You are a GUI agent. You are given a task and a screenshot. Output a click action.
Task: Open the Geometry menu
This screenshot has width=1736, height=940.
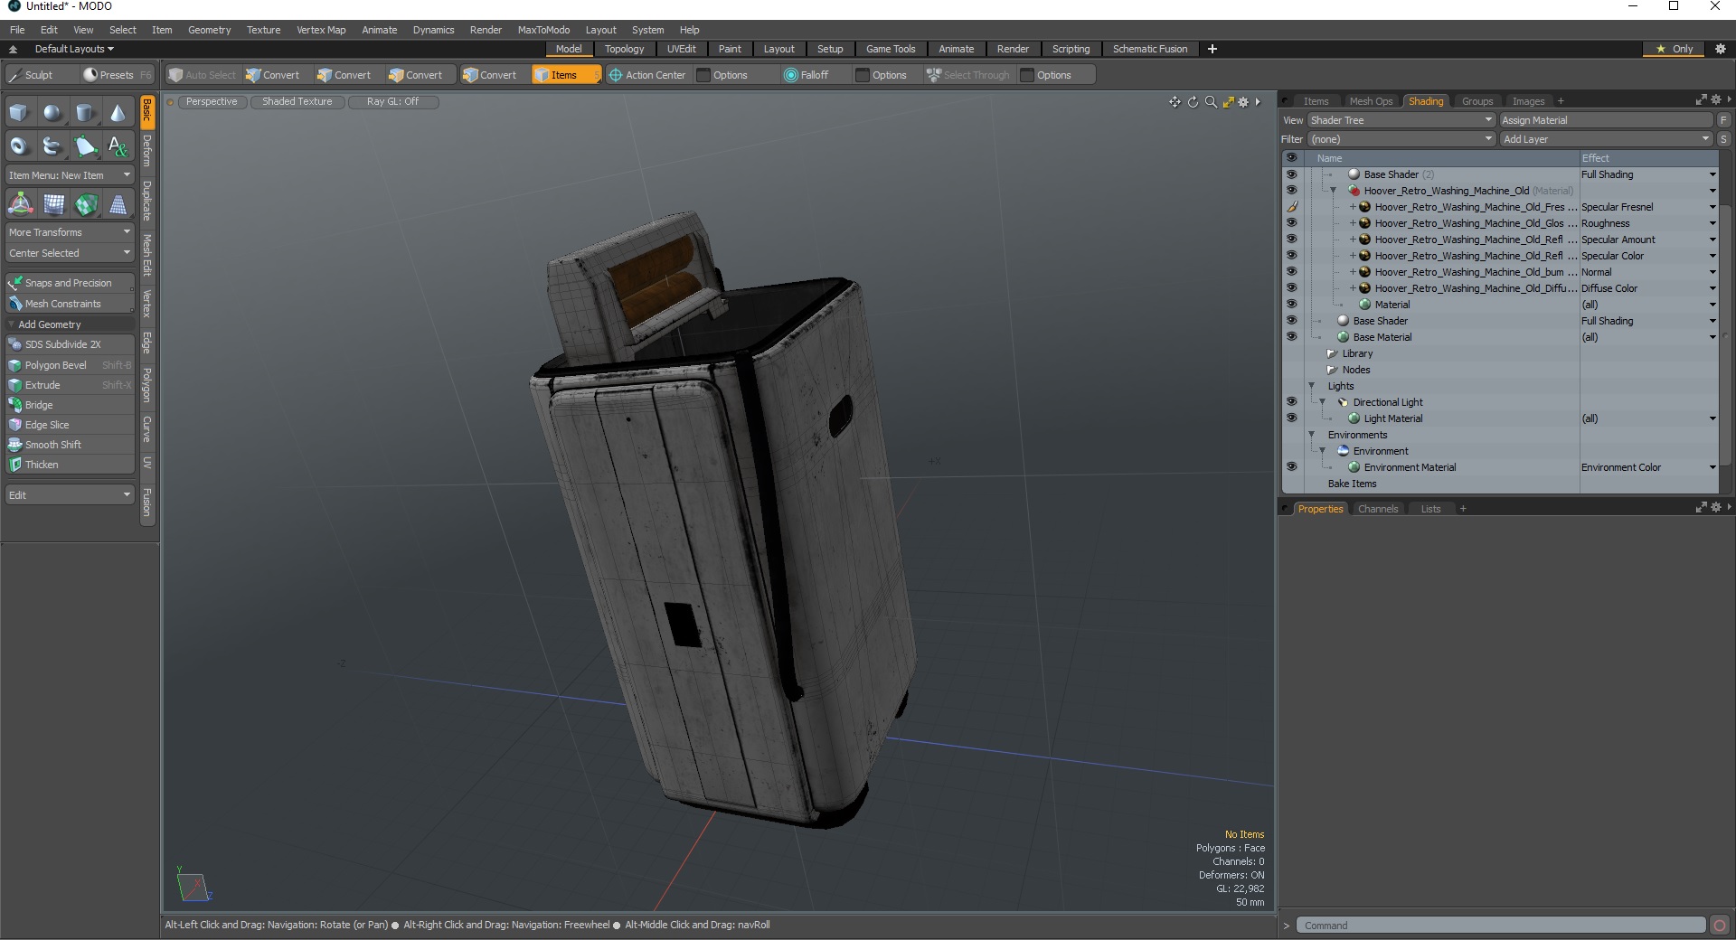pyautogui.click(x=209, y=30)
